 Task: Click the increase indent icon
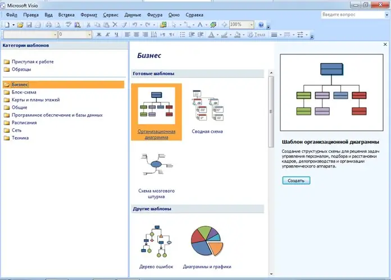click(201, 35)
